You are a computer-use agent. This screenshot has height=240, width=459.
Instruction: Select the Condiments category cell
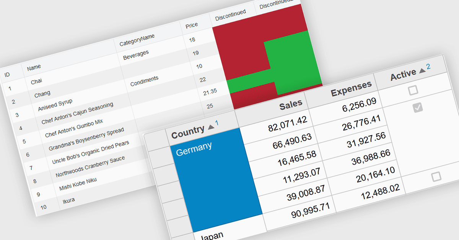pyautogui.click(x=144, y=81)
